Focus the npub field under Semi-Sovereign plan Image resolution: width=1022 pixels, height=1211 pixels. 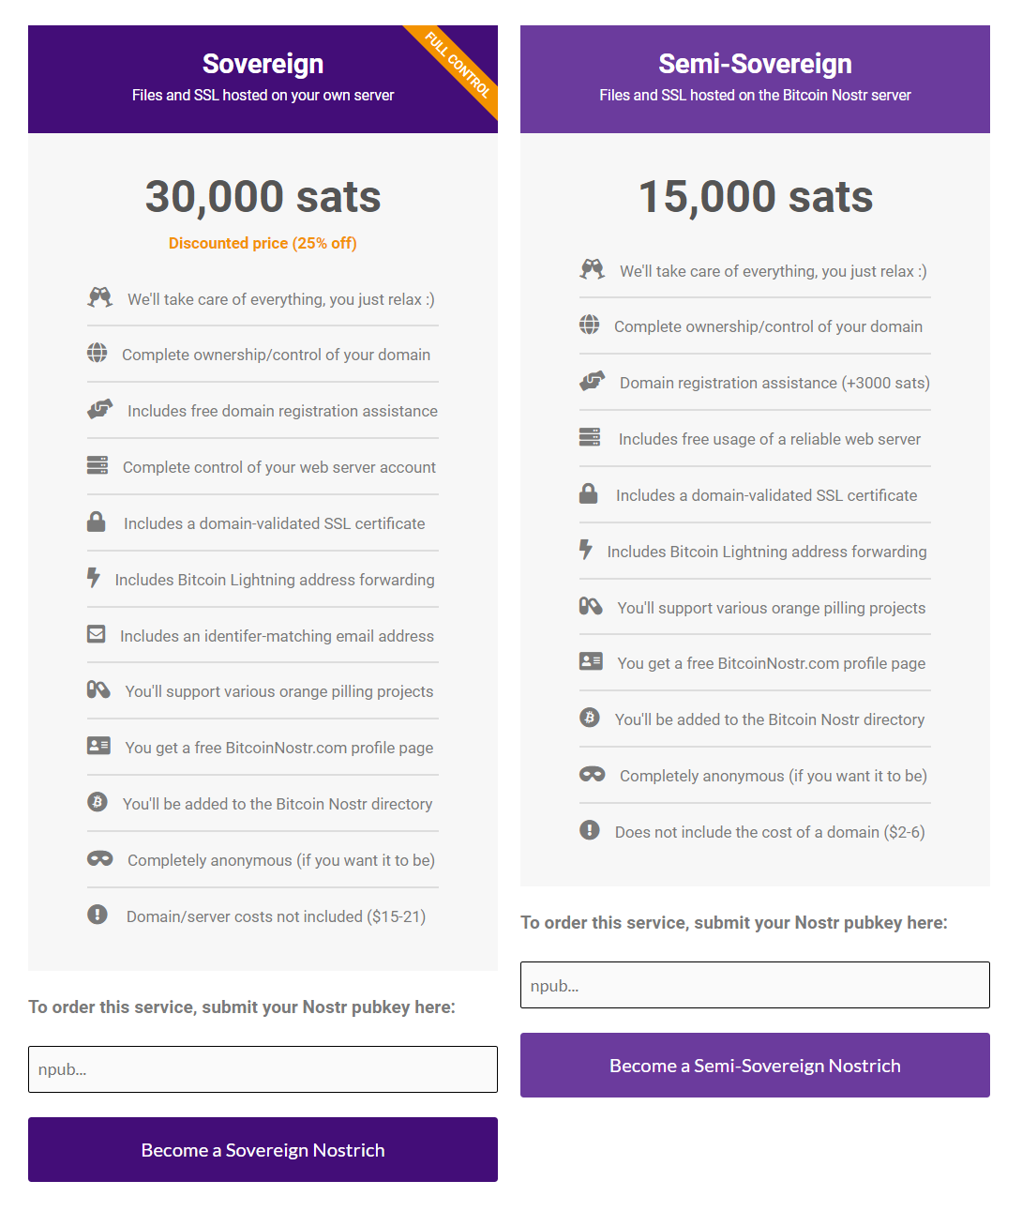(x=755, y=985)
